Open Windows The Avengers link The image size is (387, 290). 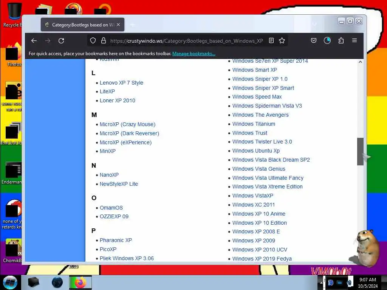pyautogui.click(x=260, y=115)
